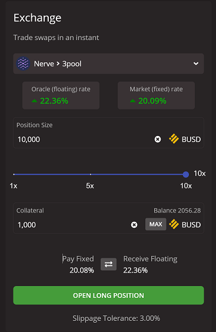
Task: Expand the market selector chevron arrow
Action: click(x=196, y=64)
